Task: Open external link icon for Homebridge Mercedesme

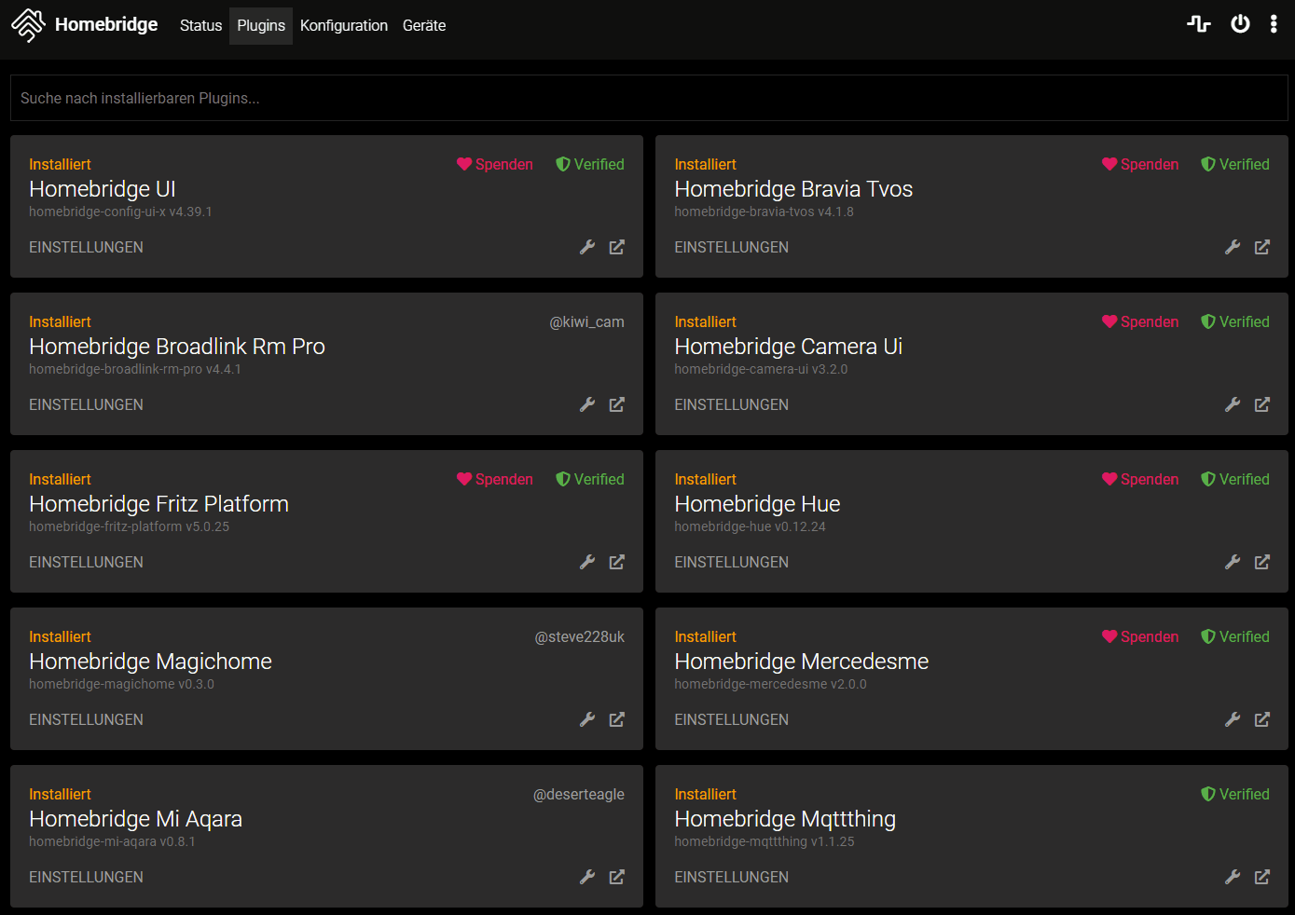Action: 1262,719
